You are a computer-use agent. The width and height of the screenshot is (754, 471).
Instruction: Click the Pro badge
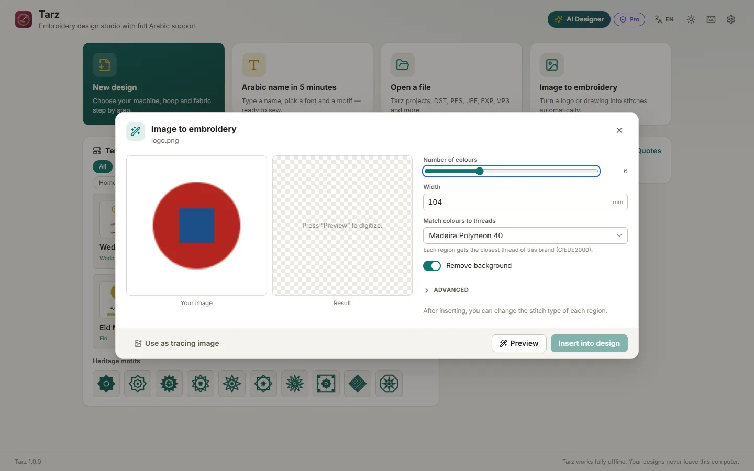point(629,19)
